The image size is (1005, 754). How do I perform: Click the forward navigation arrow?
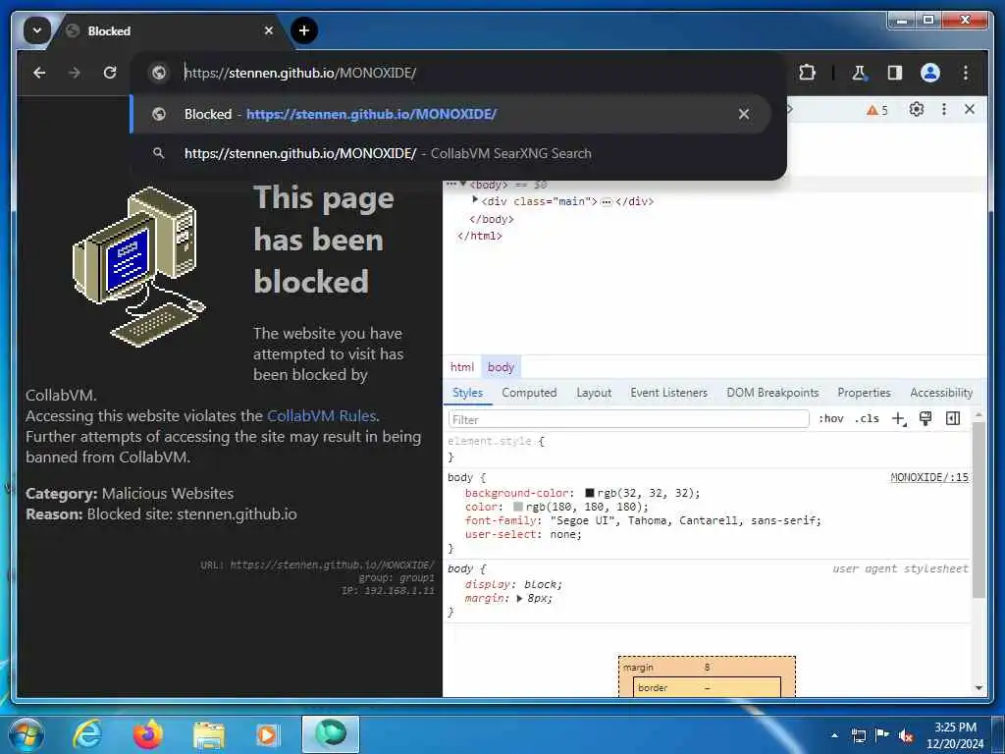pyautogui.click(x=75, y=73)
